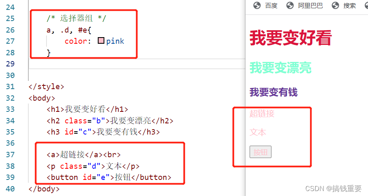The width and height of the screenshot is (368, 196).
Task: Click line number 35 in the gutter
Action: pyautogui.click(x=10, y=132)
